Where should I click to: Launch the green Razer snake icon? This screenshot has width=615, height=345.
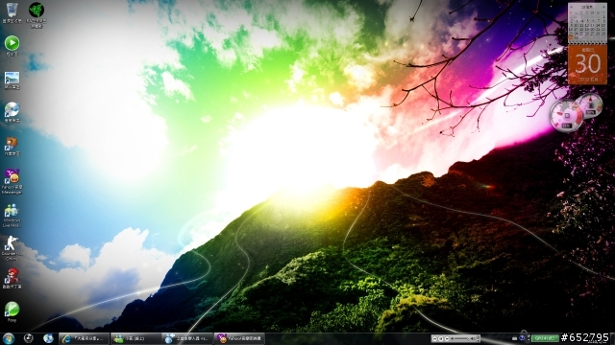37,13
